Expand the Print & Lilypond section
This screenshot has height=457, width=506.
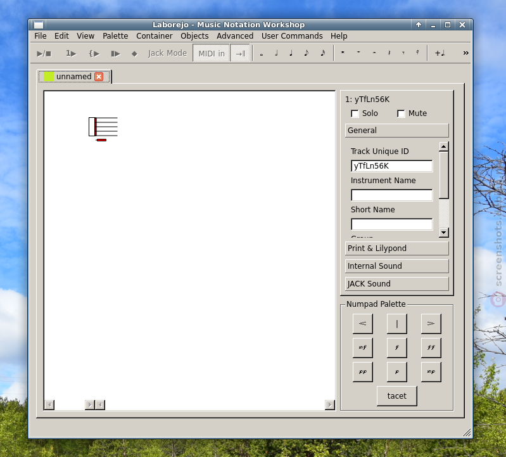397,248
